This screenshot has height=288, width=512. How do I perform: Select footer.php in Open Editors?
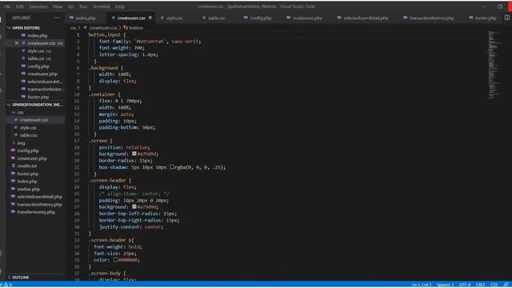(38, 97)
